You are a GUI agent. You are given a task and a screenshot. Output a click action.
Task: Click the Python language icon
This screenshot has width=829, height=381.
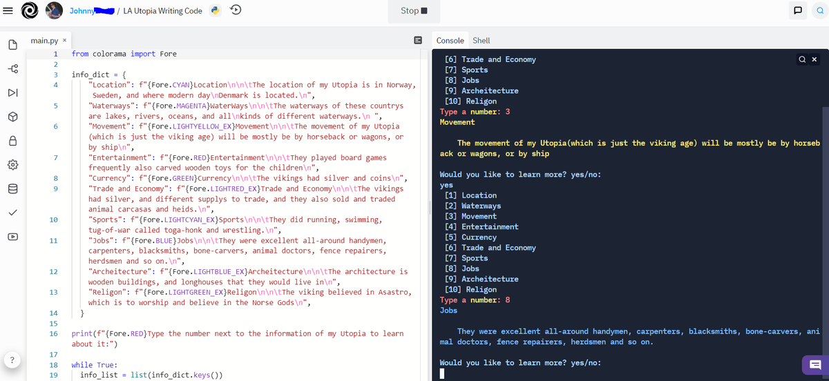tap(216, 10)
